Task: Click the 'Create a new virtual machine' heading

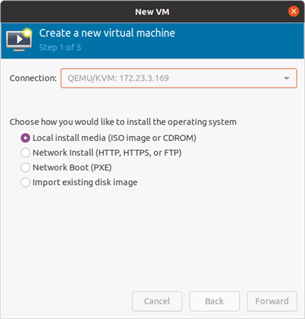Action: [x=107, y=33]
